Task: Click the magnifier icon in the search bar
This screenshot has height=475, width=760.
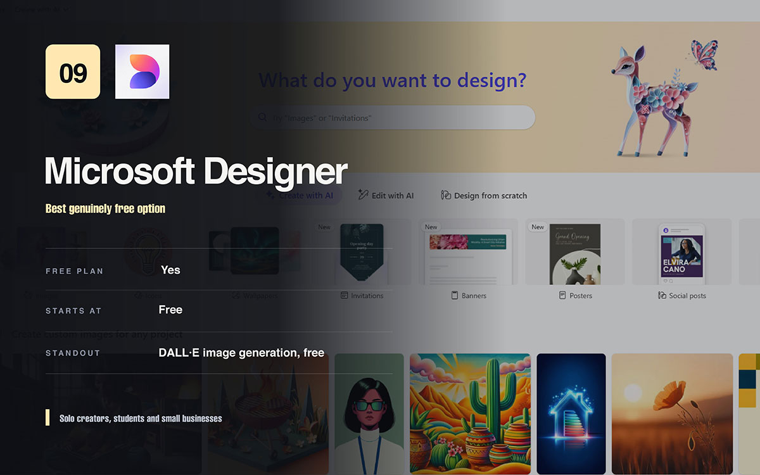Action: (262, 118)
